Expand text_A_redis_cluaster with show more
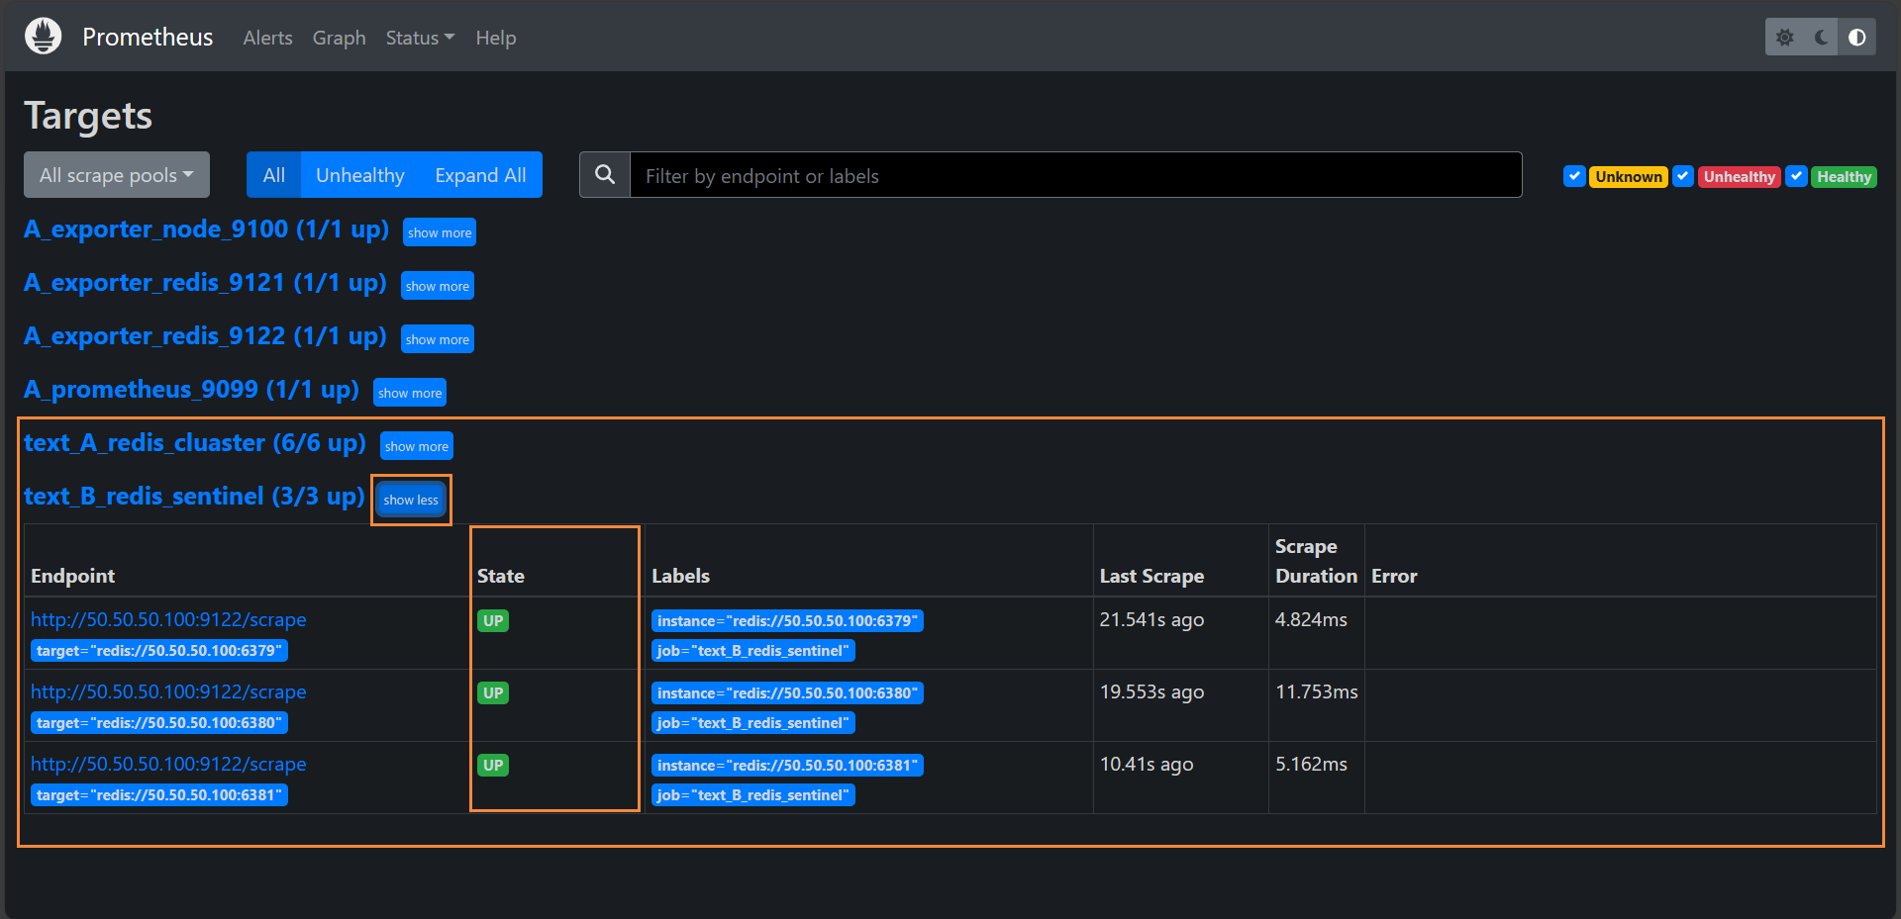This screenshot has height=919, width=1901. 417,446
